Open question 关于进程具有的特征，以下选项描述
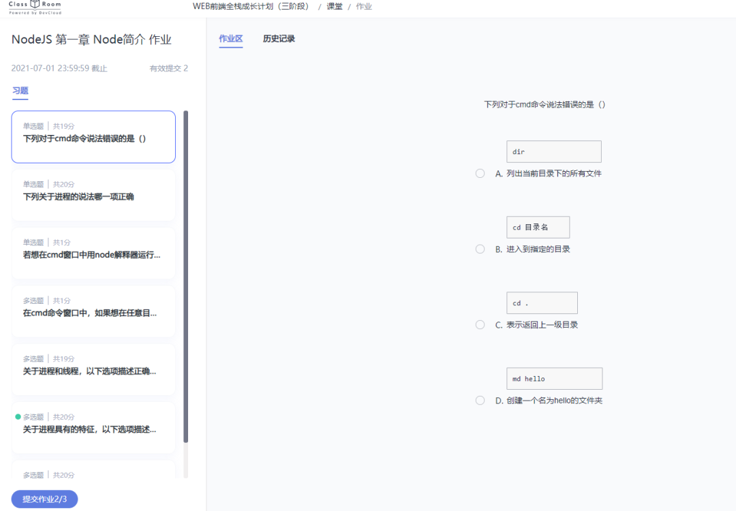736x511 pixels. (x=93, y=428)
